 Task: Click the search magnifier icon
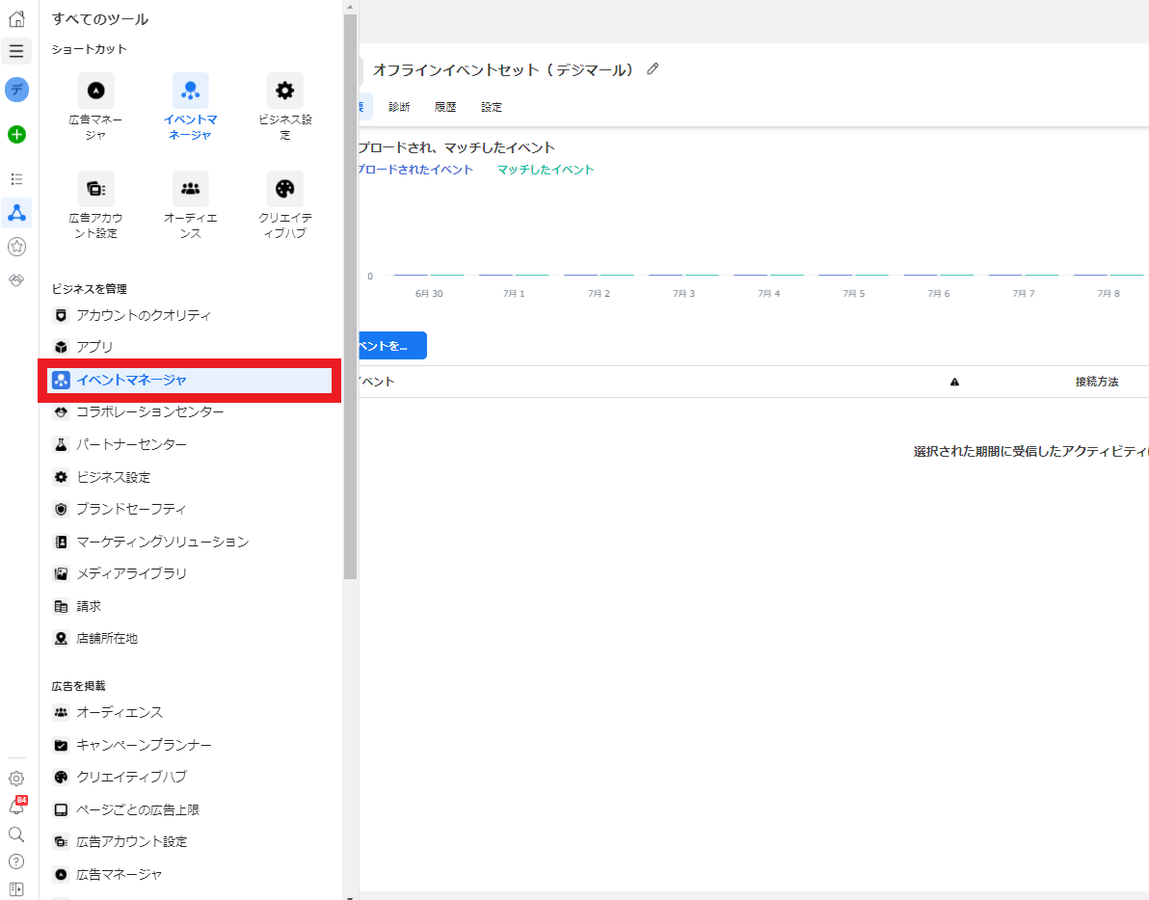(x=16, y=834)
